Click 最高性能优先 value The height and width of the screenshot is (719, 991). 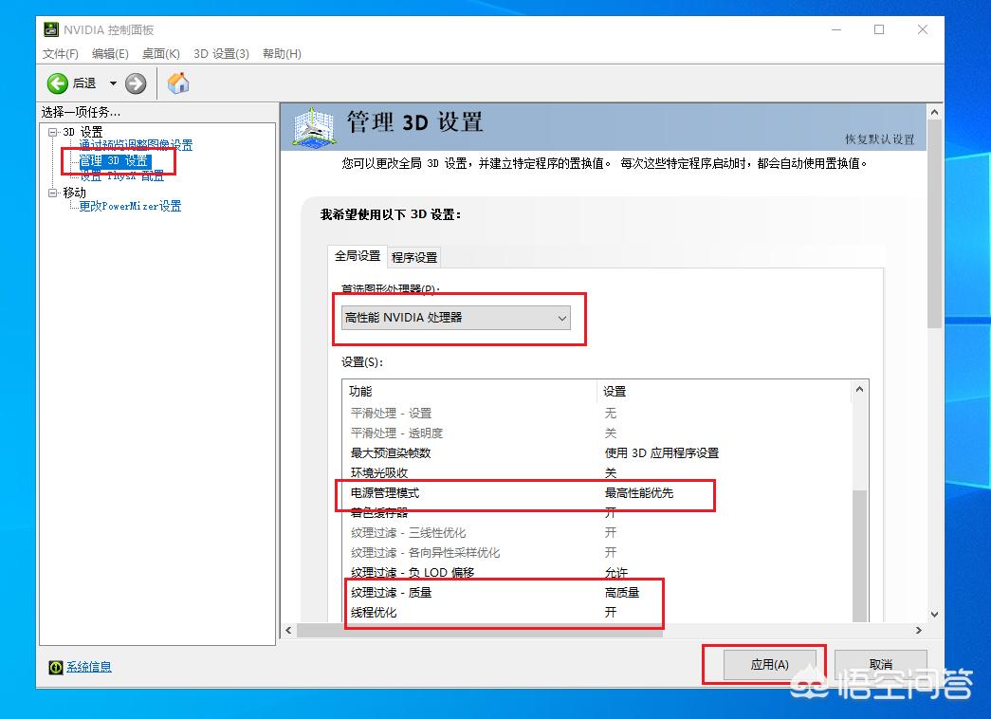(x=639, y=492)
